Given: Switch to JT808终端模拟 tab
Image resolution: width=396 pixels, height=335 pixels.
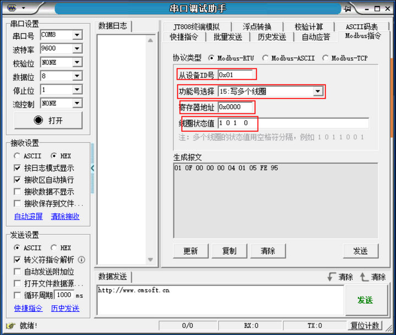Looking at the screenshot, I should (196, 26).
